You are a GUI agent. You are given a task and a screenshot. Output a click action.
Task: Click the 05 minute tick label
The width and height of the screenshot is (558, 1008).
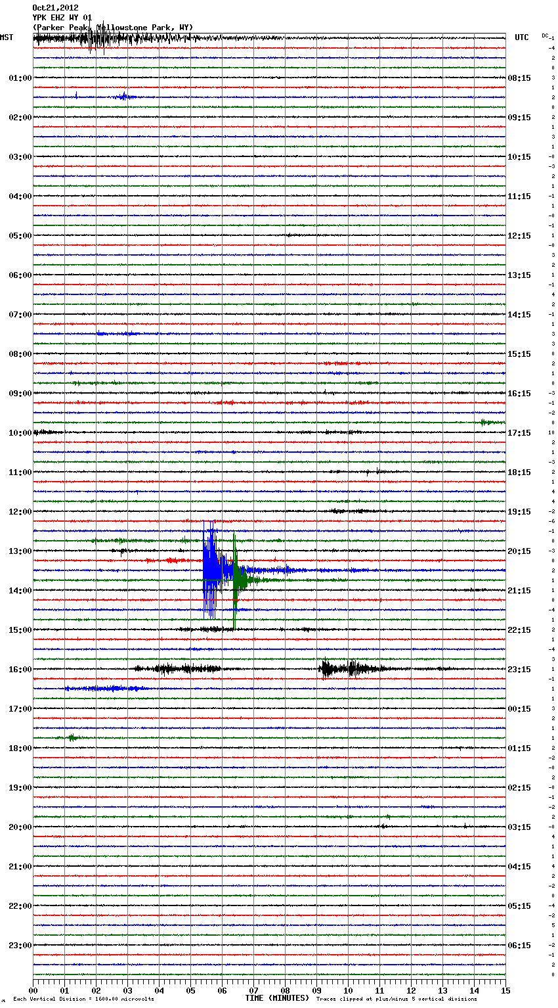click(x=190, y=990)
